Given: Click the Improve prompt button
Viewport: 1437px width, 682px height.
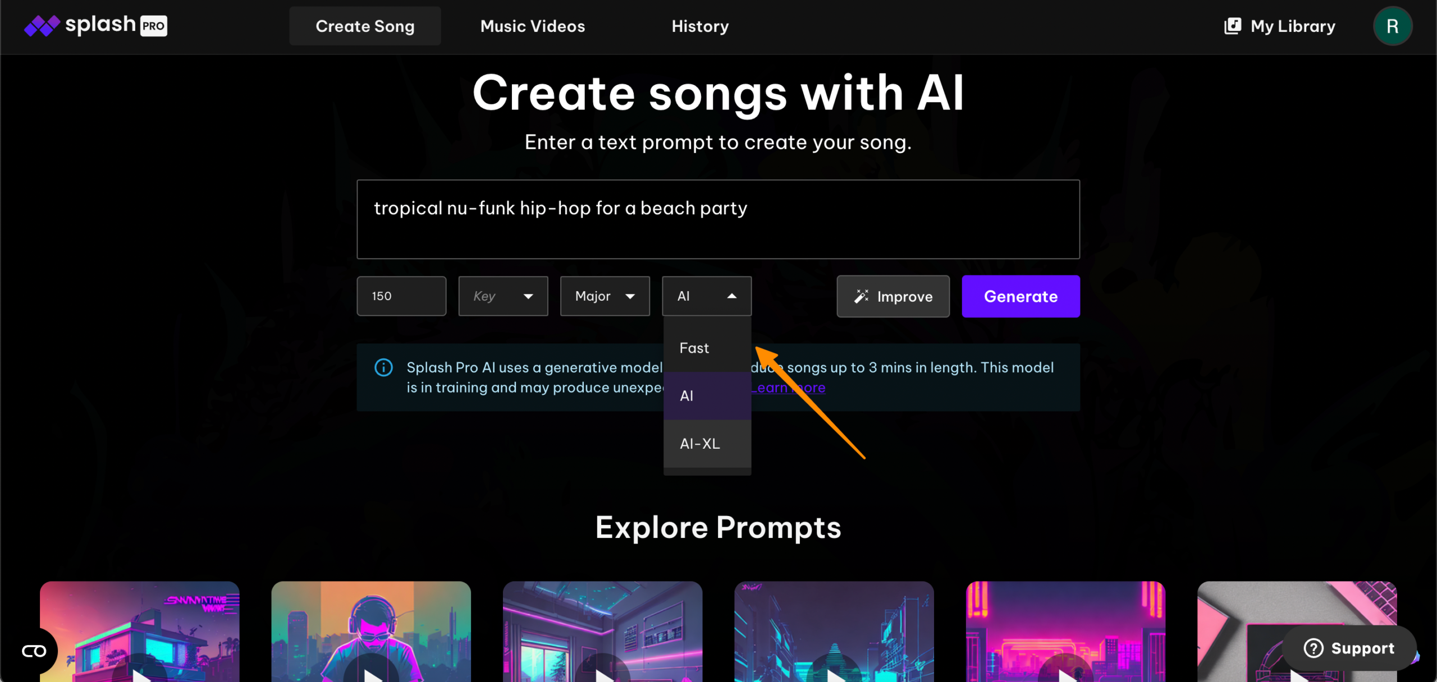Looking at the screenshot, I should (893, 296).
